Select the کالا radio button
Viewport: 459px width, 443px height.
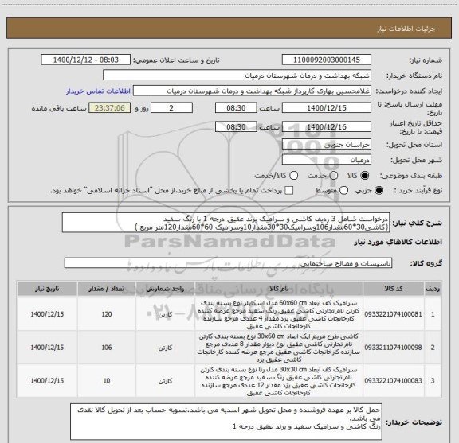[x=365, y=176]
